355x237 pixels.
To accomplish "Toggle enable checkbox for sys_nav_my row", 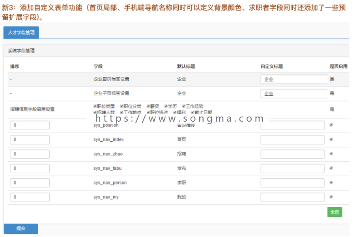I will [331, 197].
